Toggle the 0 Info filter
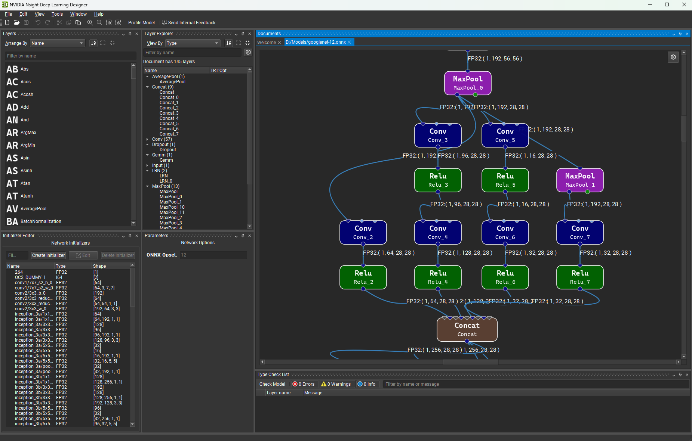692x441 pixels. tap(367, 384)
